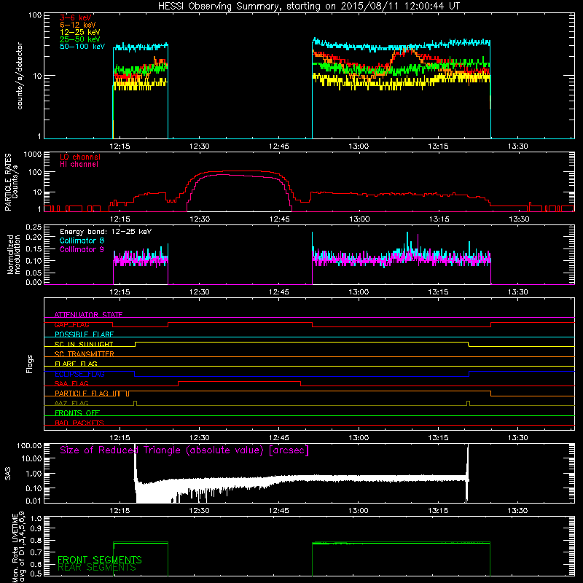The height and width of the screenshot is (583, 583).
Task: Select the SAS axis title
Action: coord(8,474)
